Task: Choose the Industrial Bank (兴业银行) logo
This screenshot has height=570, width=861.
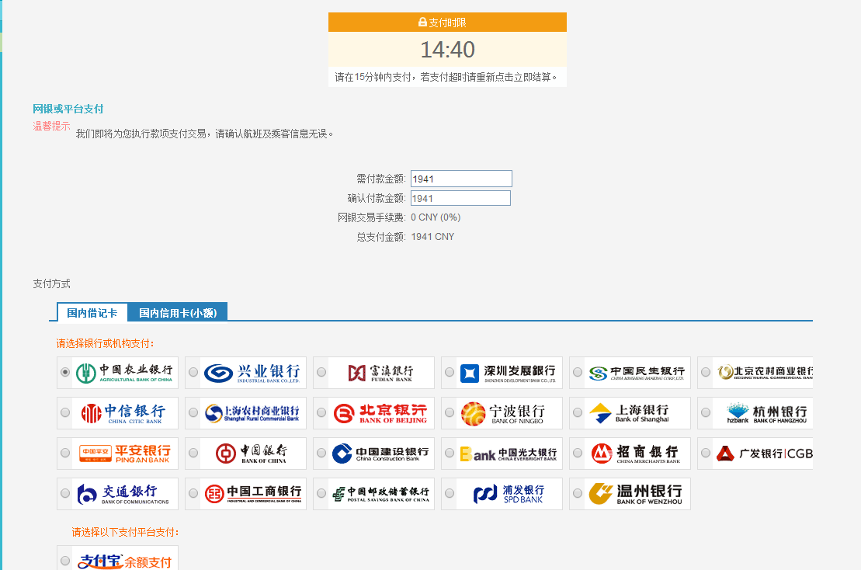Action: 252,372
